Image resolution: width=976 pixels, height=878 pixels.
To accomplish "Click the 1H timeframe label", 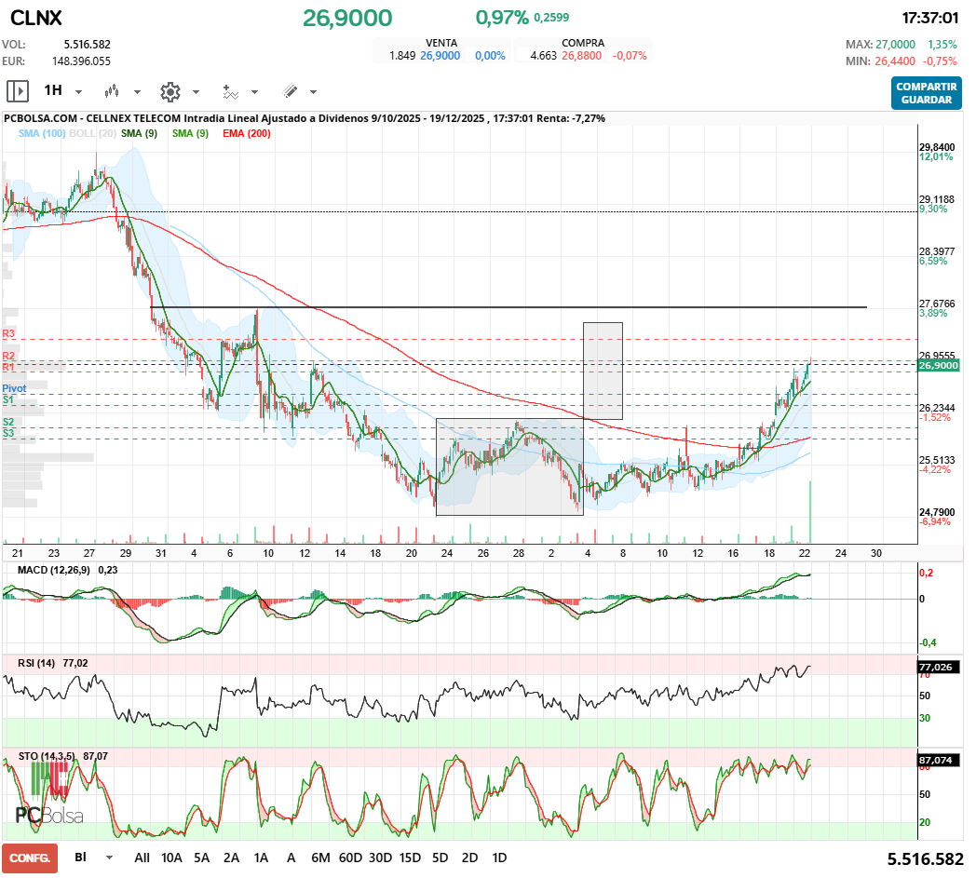I will [54, 90].
